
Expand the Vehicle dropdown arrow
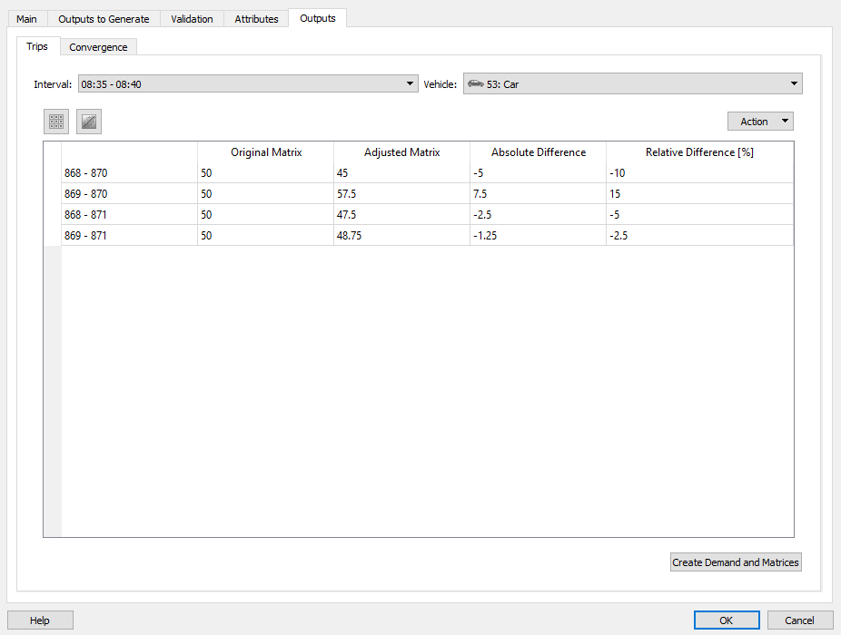point(795,84)
